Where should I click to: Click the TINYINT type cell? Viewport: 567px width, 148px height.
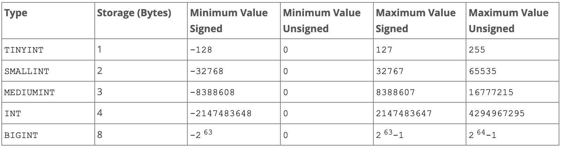pyautogui.click(x=48, y=49)
